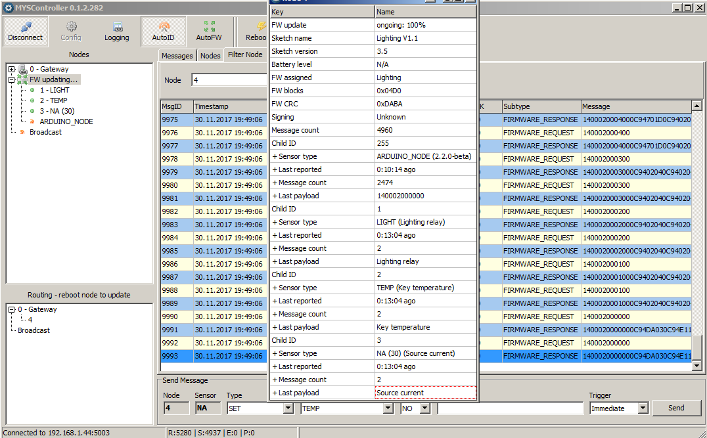Select ARDUINO_NODE in the nodes tree
Viewport: 707px width, 438px height.
(66, 121)
